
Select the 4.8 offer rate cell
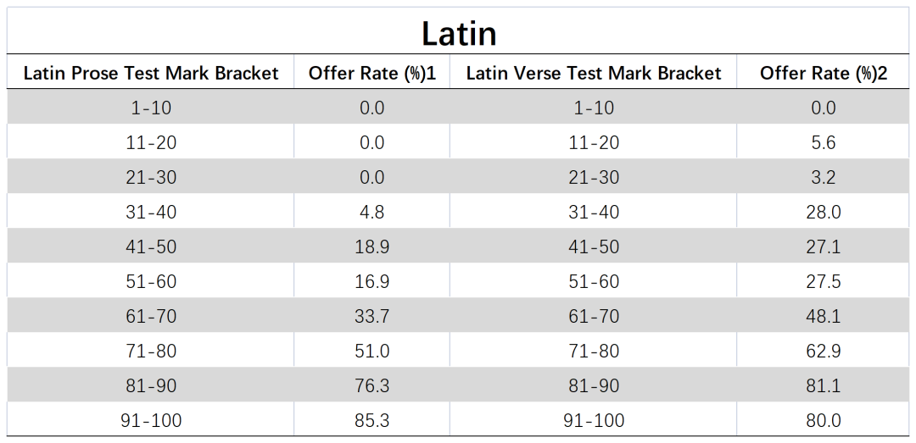coord(372,211)
